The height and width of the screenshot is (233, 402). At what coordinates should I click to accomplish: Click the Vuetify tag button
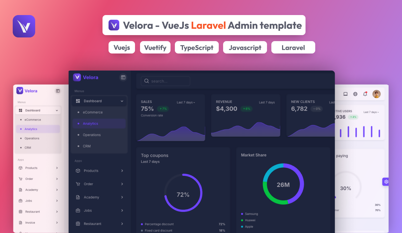coord(155,47)
